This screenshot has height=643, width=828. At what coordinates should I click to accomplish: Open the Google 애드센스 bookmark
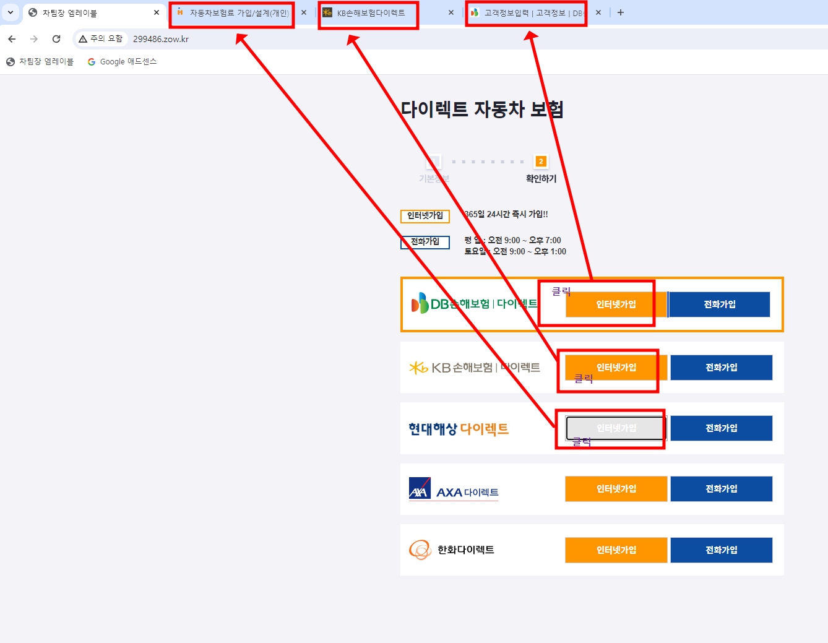[123, 62]
